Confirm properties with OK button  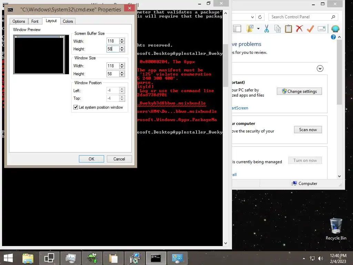(91, 159)
